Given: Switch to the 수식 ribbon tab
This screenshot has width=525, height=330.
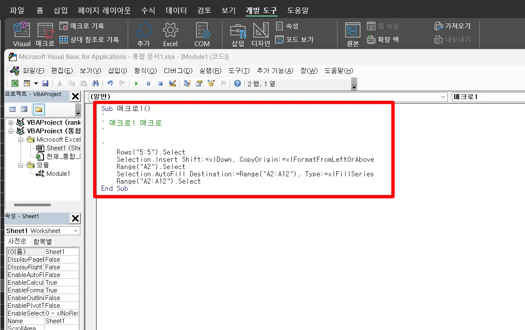Looking at the screenshot, I should (x=148, y=10).
